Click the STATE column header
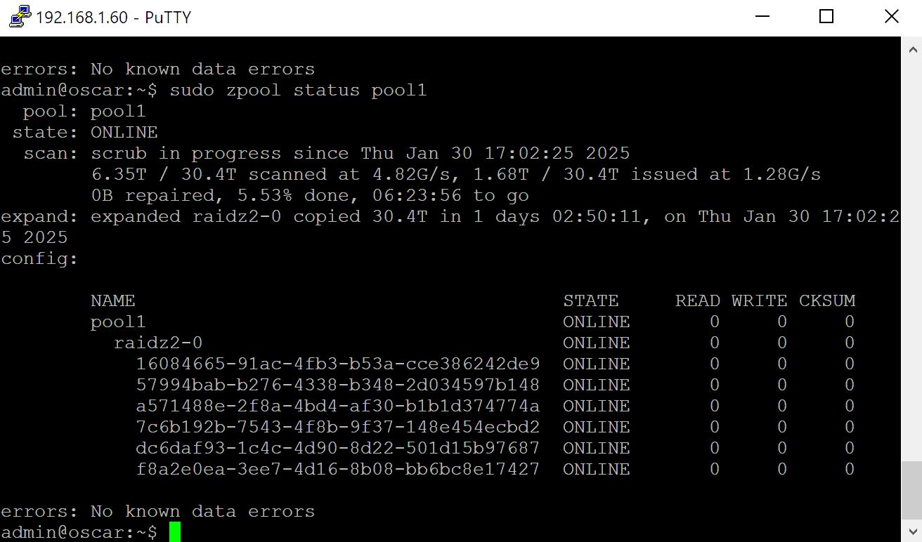The height and width of the screenshot is (542, 922). pos(590,300)
